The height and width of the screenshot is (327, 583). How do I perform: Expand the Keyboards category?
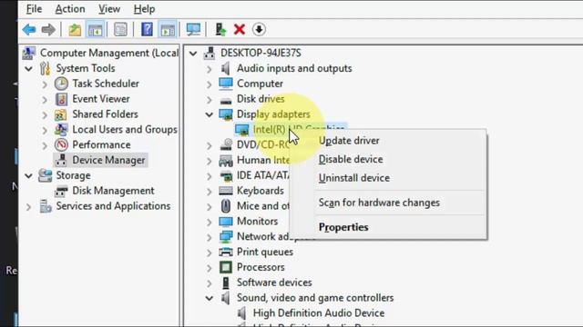point(210,192)
